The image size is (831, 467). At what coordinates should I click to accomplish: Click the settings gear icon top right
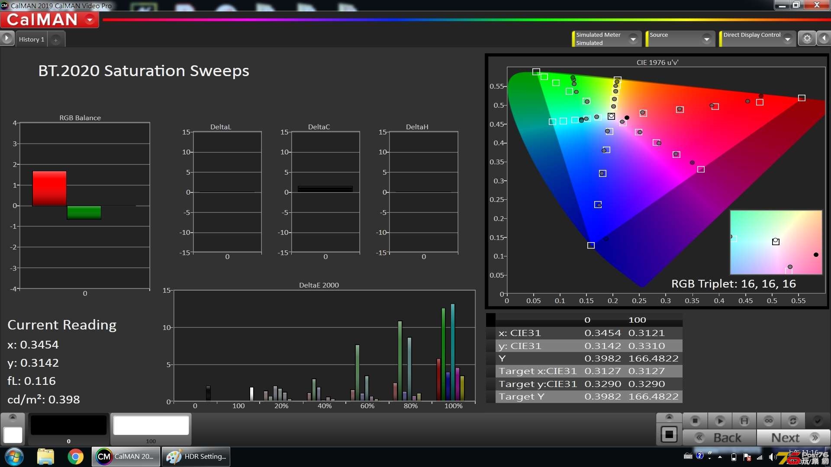[x=807, y=38]
